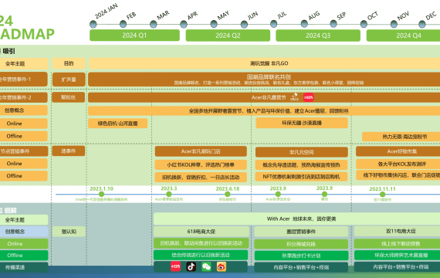Click the 扩声量 label

pyautogui.click(x=69, y=80)
